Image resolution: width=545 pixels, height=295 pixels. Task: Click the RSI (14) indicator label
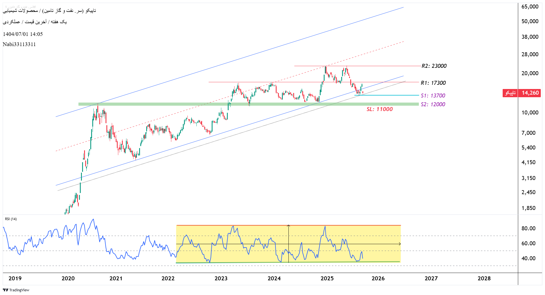11,219
